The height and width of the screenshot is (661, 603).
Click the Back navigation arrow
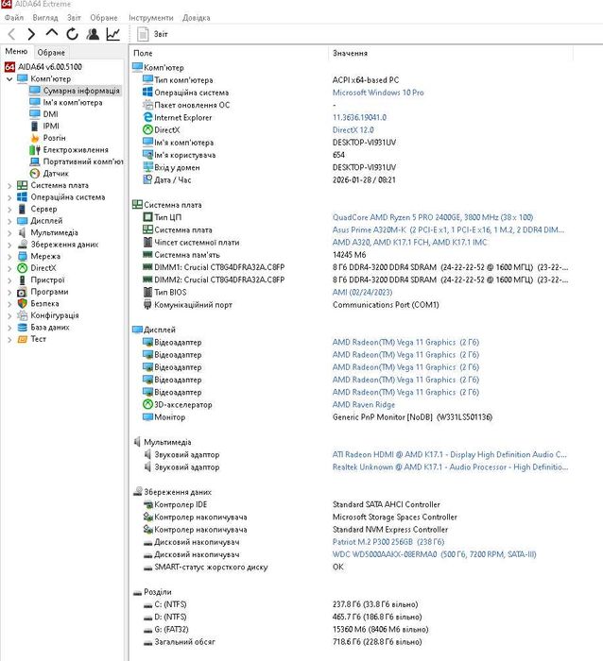(x=12, y=34)
